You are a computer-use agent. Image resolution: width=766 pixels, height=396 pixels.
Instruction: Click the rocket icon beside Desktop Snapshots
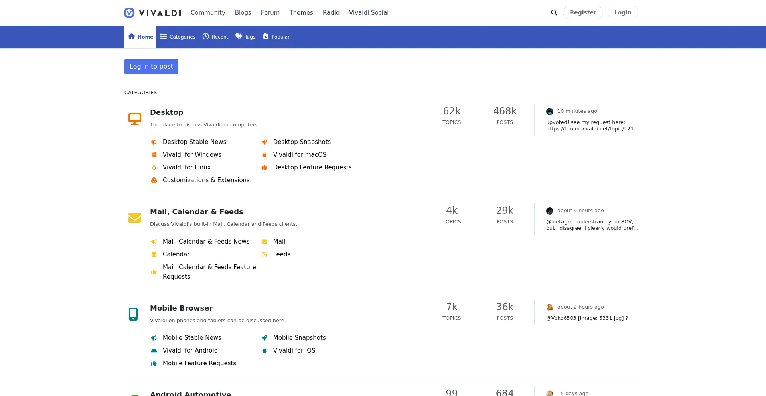pyautogui.click(x=264, y=142)
